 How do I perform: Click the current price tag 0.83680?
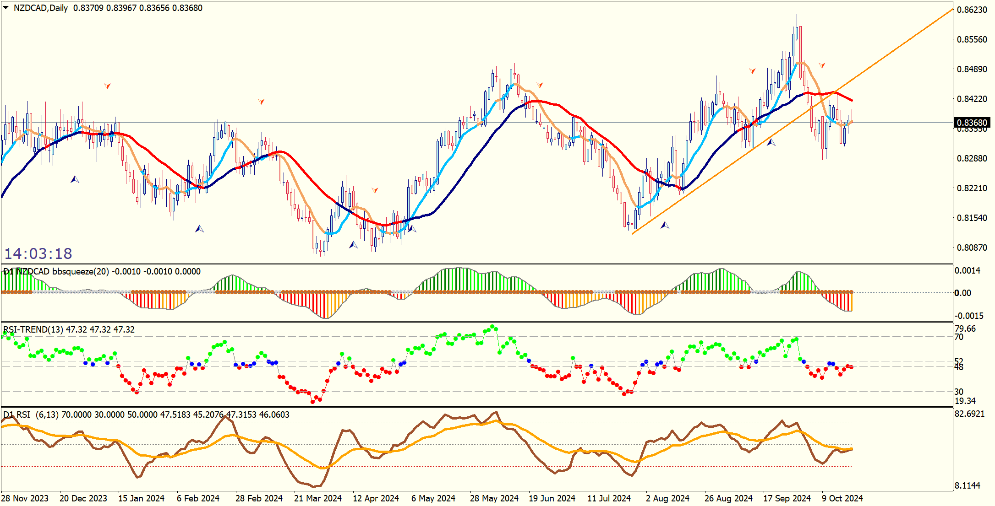click(x=972, y=123)
